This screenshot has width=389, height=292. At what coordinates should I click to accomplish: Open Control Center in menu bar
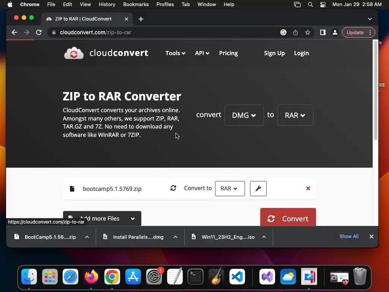tap(323, 5)
